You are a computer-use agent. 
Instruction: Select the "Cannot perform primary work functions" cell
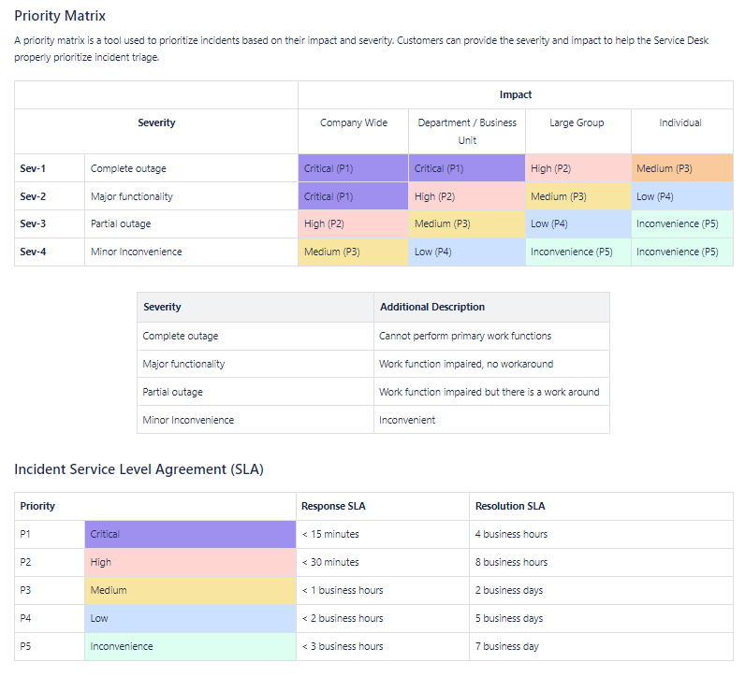coord(465,336)
